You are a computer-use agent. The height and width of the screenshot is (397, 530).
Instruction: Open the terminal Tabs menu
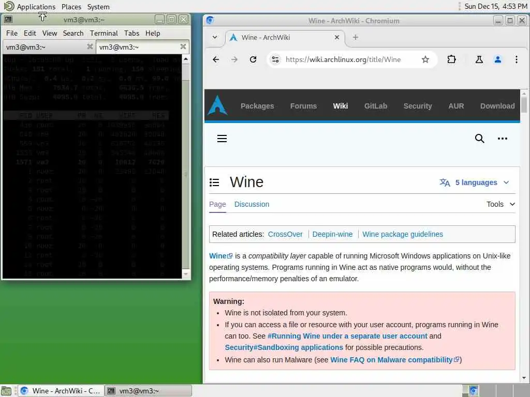(131, 33)
